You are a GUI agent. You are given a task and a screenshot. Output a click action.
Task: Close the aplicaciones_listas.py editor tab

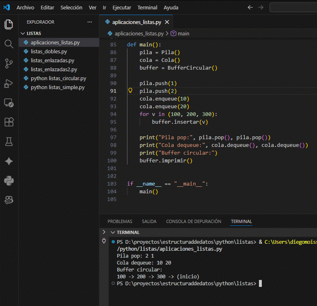(166, 22)
